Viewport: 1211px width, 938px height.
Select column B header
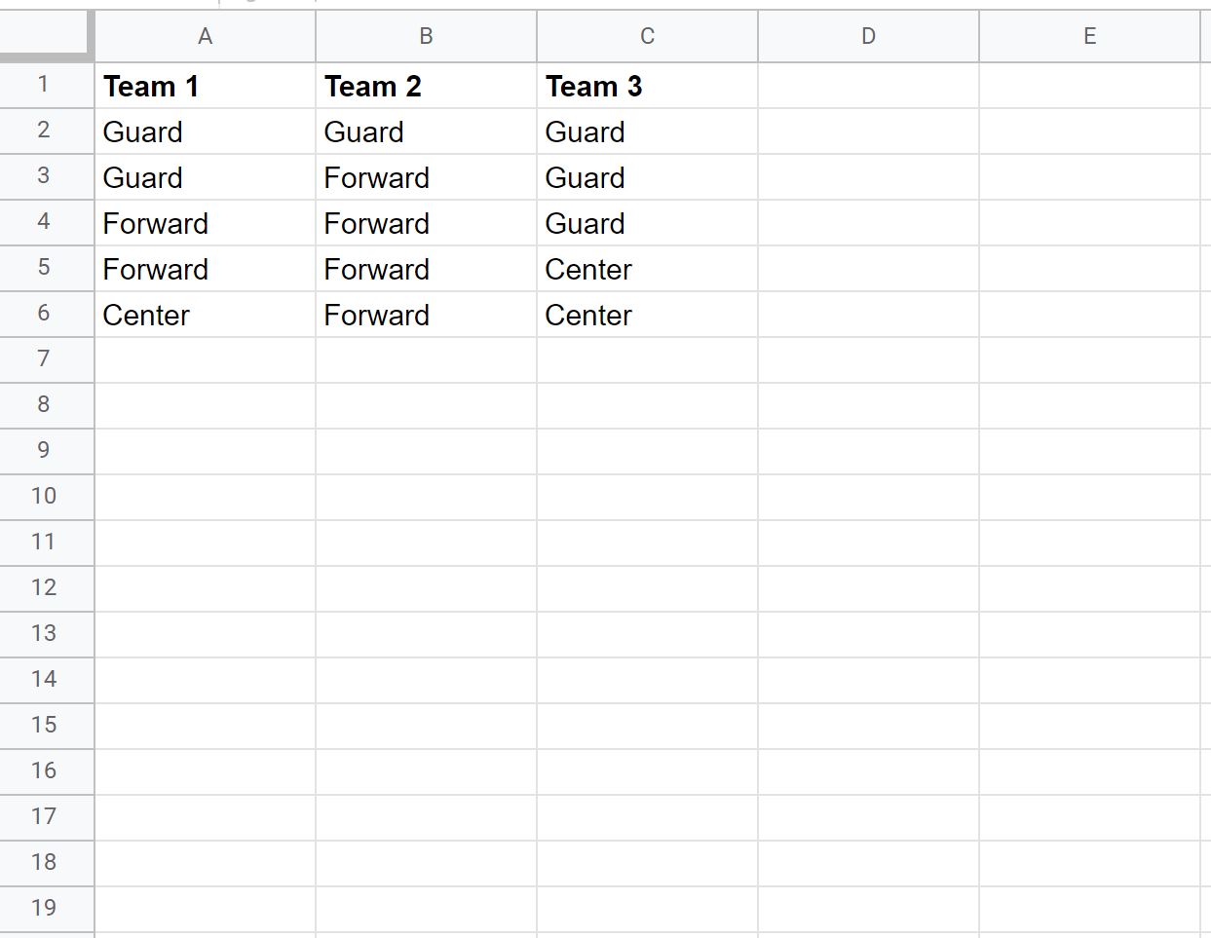426,36
